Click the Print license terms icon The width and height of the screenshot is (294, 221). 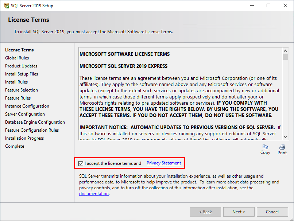(282, 147)
